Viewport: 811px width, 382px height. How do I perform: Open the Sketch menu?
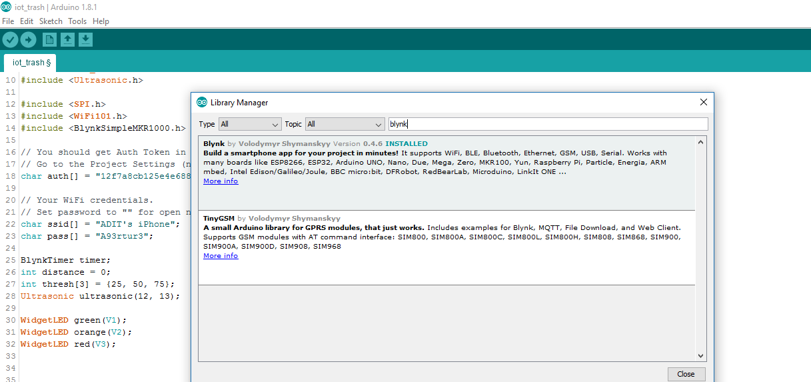point(51,21)
